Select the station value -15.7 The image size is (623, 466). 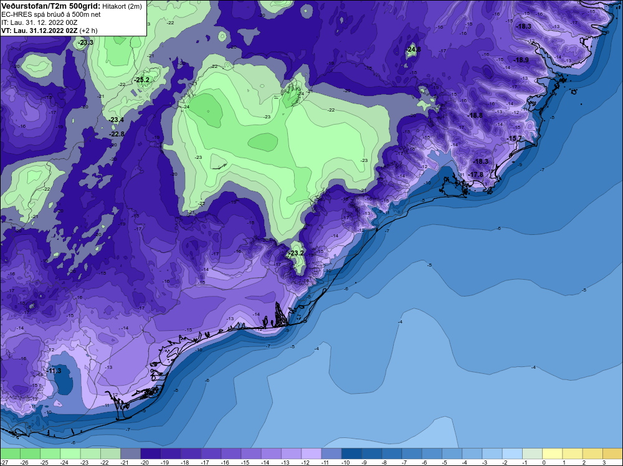(515, 138)
